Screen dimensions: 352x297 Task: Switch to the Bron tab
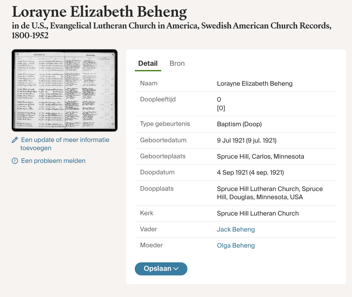(x=177, y=63)
